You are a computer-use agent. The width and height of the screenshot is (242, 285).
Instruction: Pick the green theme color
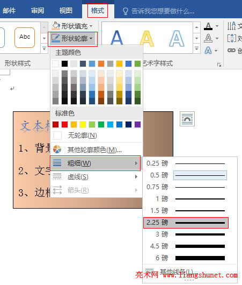[x=137, y=63]
